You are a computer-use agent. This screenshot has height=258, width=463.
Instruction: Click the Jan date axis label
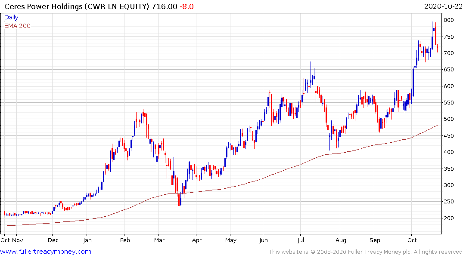coord(87,240)
